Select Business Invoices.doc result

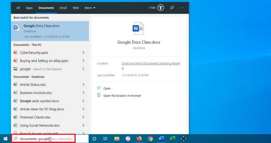(50, 93)
